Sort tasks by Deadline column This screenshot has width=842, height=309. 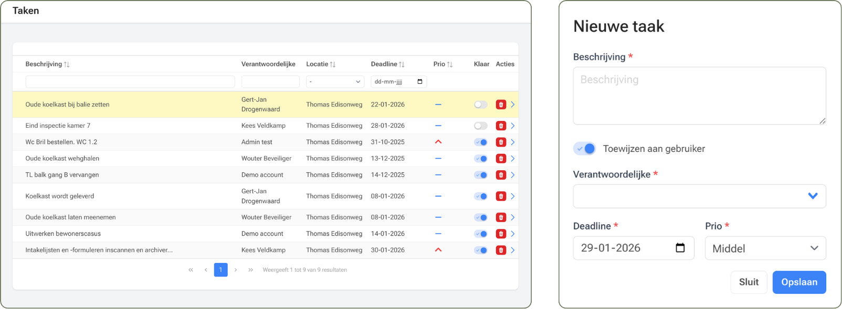tap(402, 64)
